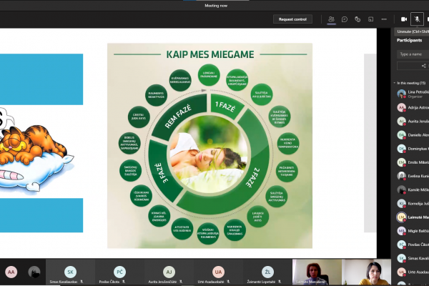Select the Žeimantė Lopetaitė video tile
Screen dimensions: 429x286
(x=267, y=272)
